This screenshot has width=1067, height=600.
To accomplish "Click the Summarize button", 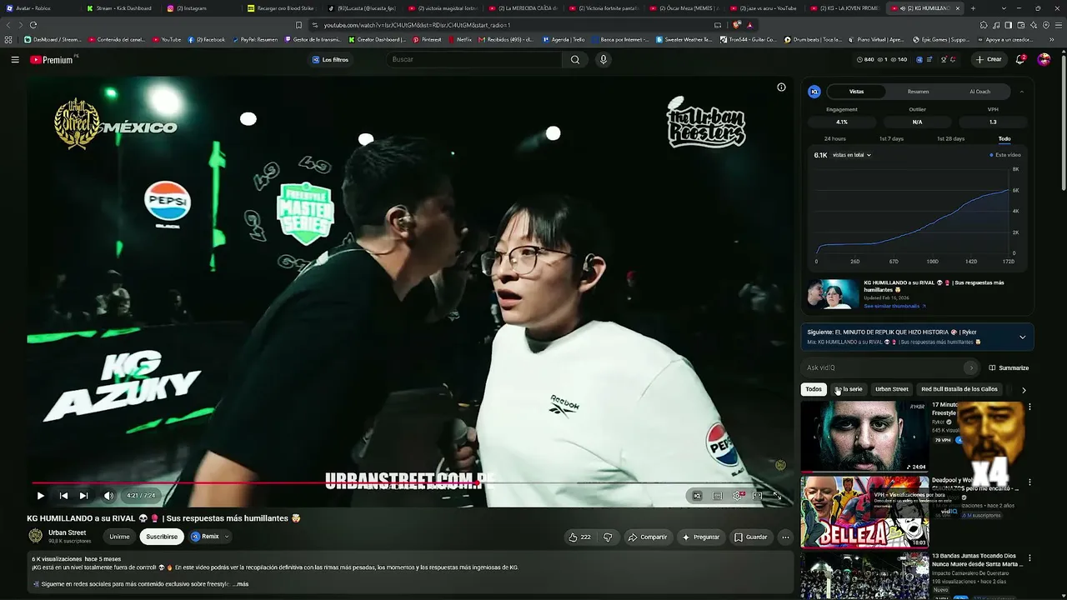I will [1009, 368].
